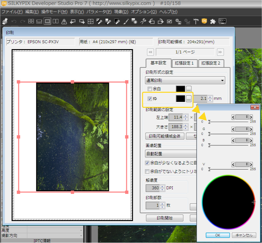Image resolution: width=262 pixels, height=243 pixels.
Task: Select the gray balance eyedropper tool
Action: [x=99, y=21]
